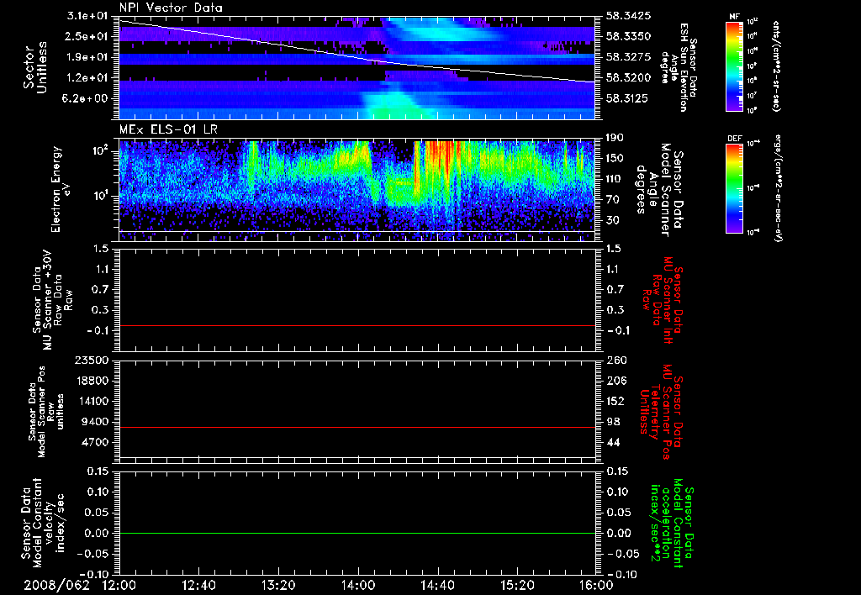Viewport: 861px width, 595px height.
Task: Select the 15:20 time axis label
Action: click(x=516, y=585)
